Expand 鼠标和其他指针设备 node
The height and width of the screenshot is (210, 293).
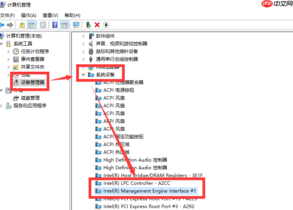pyautogui.click(x=83, y=52)
